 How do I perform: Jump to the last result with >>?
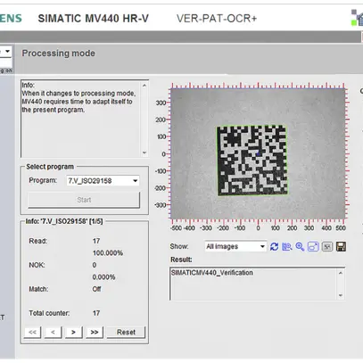[x=95, y=332]
